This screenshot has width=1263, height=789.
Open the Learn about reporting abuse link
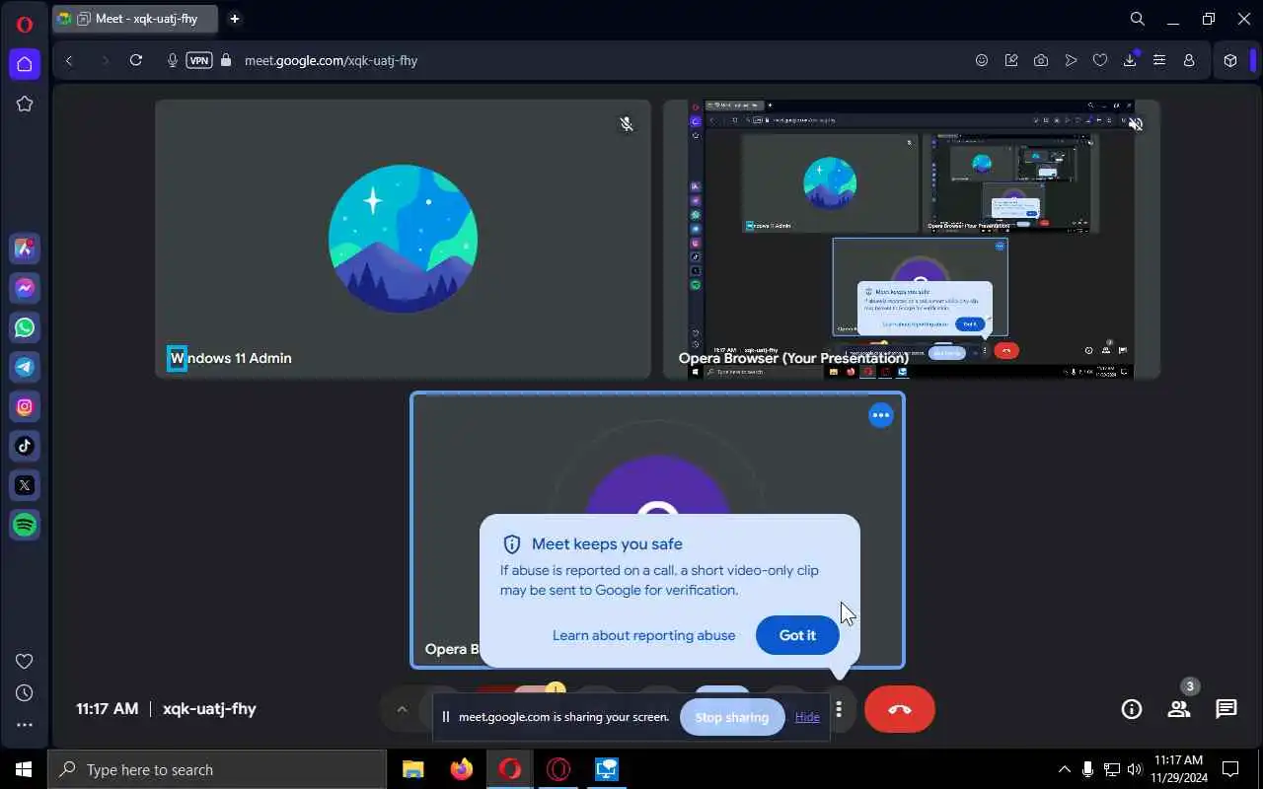click(x=643, y=635)
